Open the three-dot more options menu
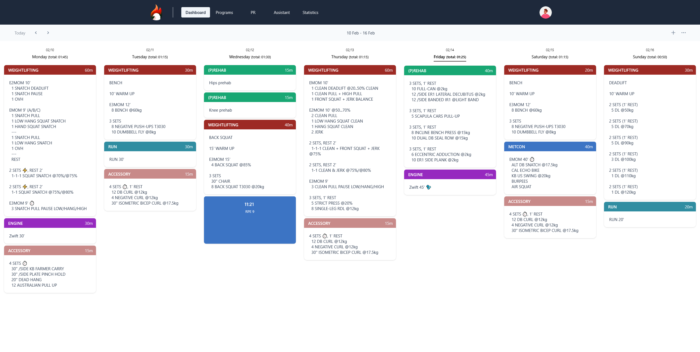Image resolution: width=700 pixels, height=352 pixels. (x=684, y=33)
